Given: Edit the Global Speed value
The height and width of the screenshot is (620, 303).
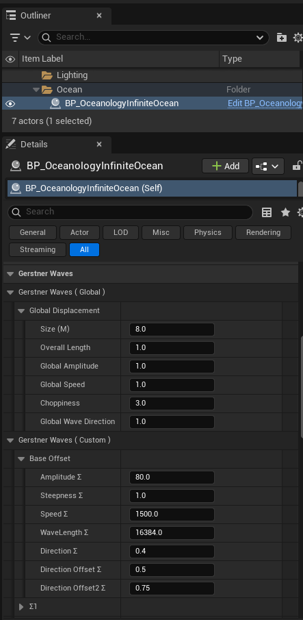Looking at the screenshot, I should pos(172,385).
